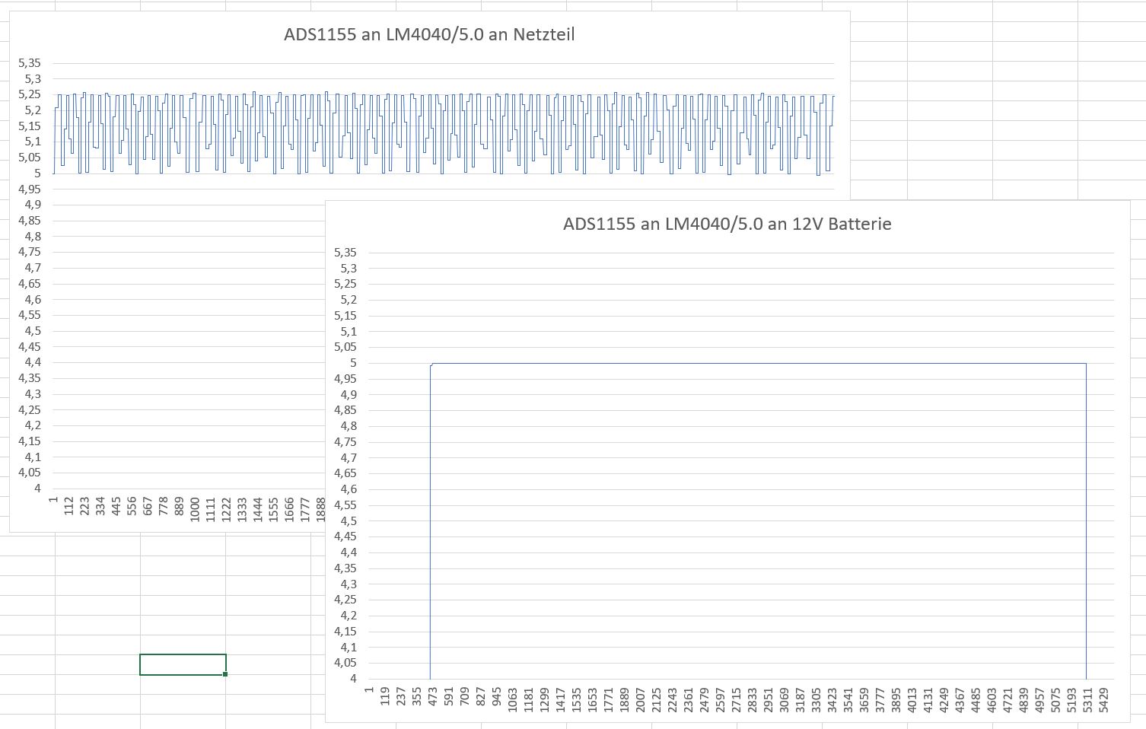Click the x-axis label 2479

point(705,700)
